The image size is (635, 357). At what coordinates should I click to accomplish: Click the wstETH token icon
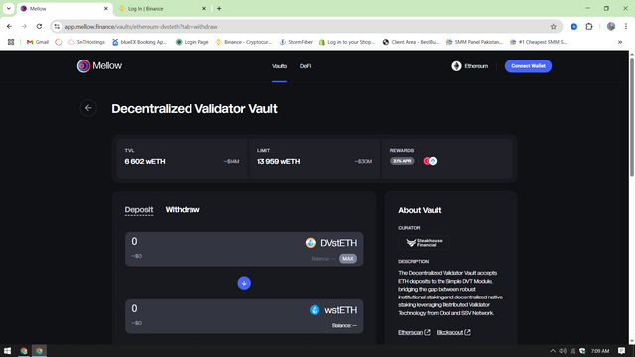pos(315,310)
